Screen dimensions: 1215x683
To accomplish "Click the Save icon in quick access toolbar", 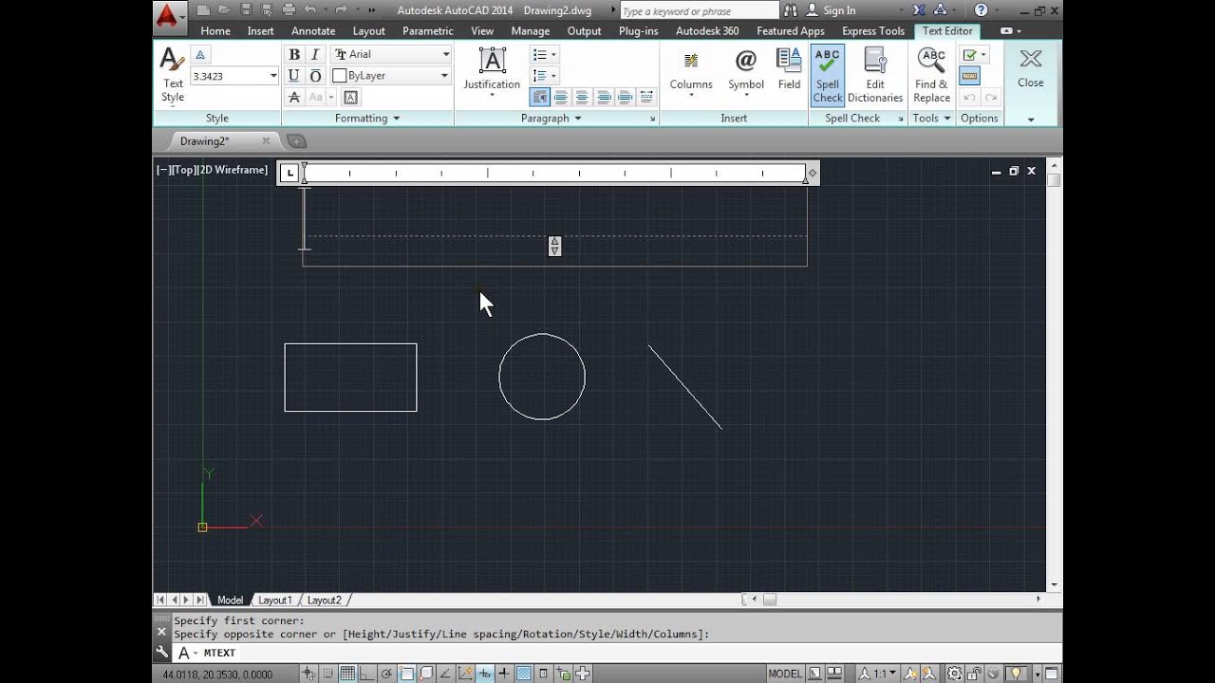I will click(246, 10).
